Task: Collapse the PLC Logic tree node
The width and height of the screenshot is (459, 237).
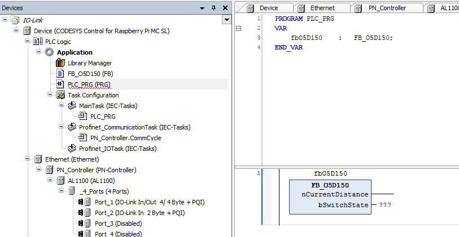Action: [x=28, y=42]
